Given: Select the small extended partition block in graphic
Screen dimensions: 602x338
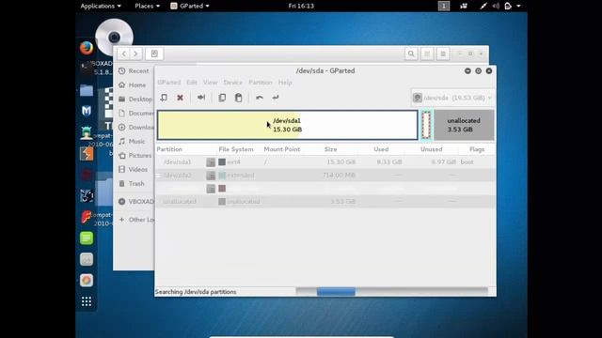Looking at the screenshot, I should (426, 125).
